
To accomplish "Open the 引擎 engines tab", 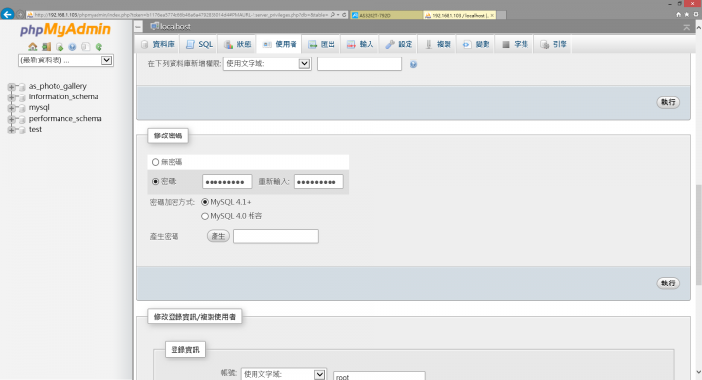I will [x=553, y=44].
